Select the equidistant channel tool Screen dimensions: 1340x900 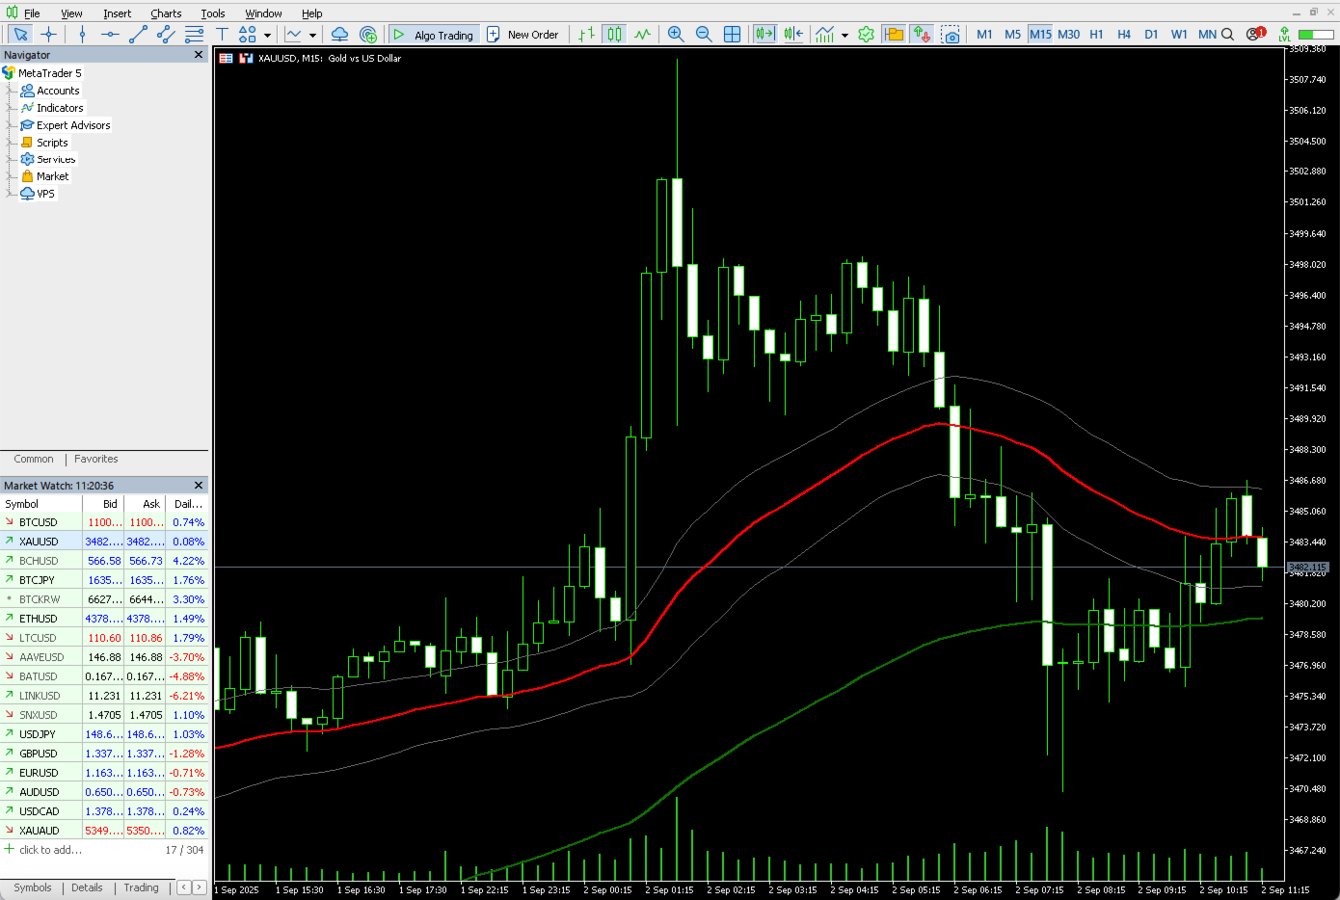tap(166, 34)
